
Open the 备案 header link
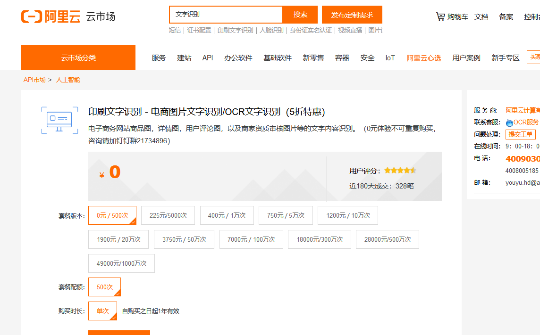[506, 16]
